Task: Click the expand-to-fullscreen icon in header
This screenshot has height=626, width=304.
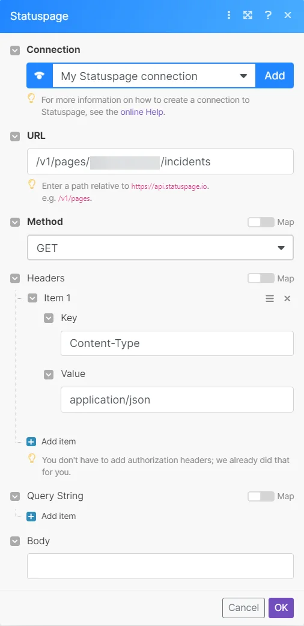Action: [x=248, y=16]
